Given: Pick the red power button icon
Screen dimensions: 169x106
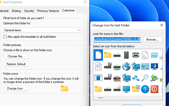Looking at the screenshot, I should pyautogui.click(x=154, y=89).
